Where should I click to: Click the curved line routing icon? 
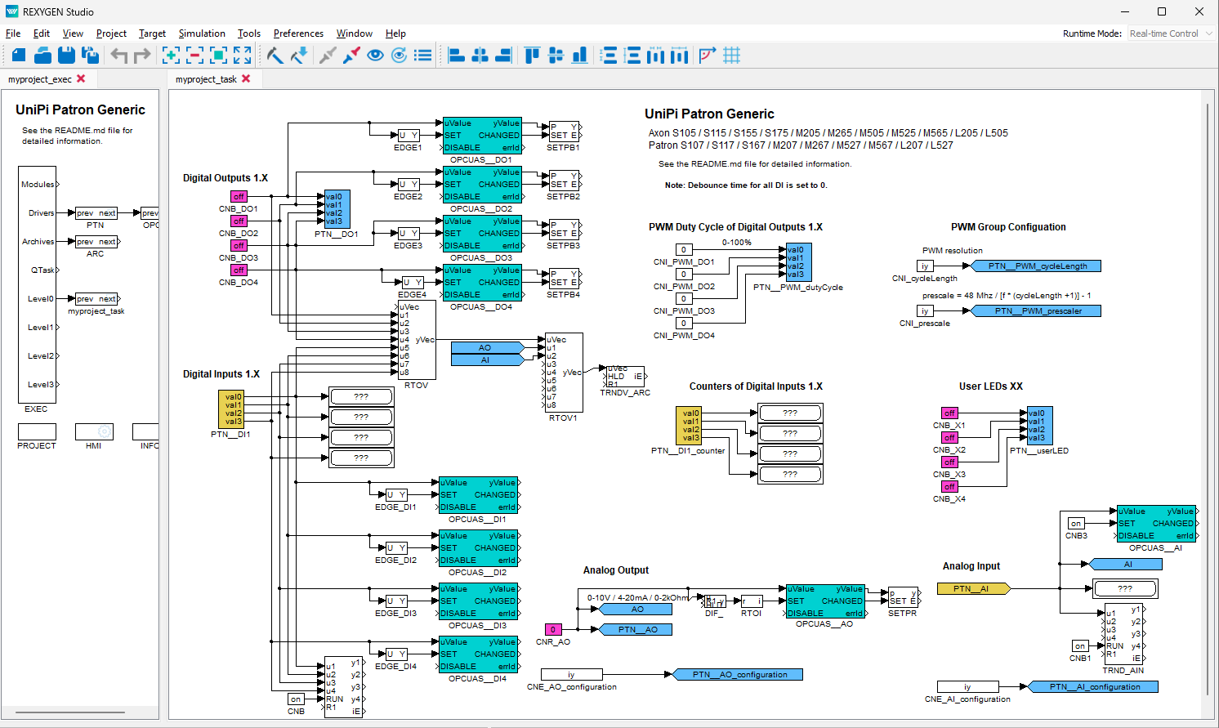pyautogui.click(x=708, y=56)
